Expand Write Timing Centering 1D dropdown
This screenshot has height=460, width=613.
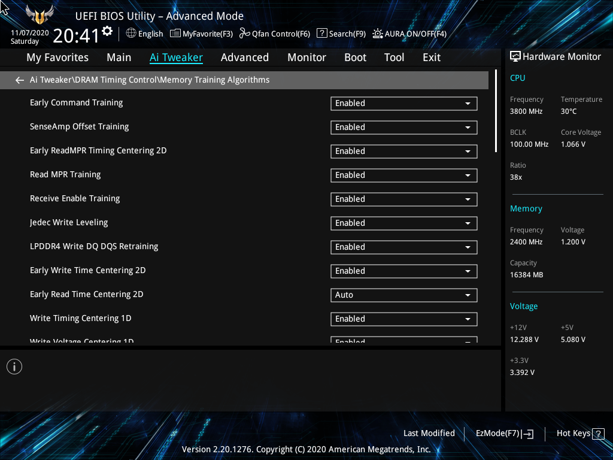(x=404, y=319)
